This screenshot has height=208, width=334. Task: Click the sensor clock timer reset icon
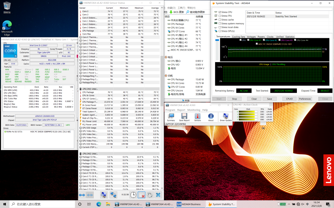[133, 195]
